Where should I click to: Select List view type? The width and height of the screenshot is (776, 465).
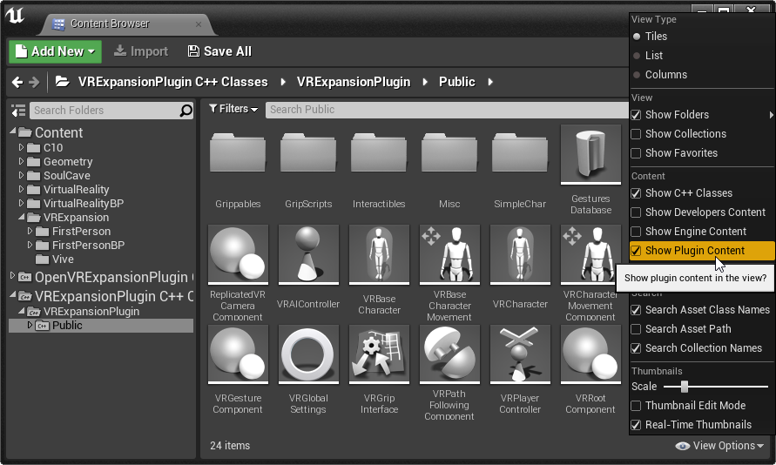click(x=637, y=56)
